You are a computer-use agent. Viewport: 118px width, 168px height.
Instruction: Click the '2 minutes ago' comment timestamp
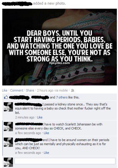[x=25, y=117]
